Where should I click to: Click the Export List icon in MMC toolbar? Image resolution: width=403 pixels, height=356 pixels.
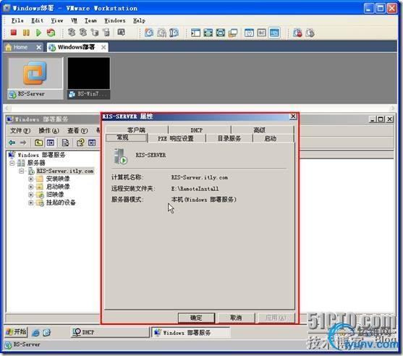65,143
